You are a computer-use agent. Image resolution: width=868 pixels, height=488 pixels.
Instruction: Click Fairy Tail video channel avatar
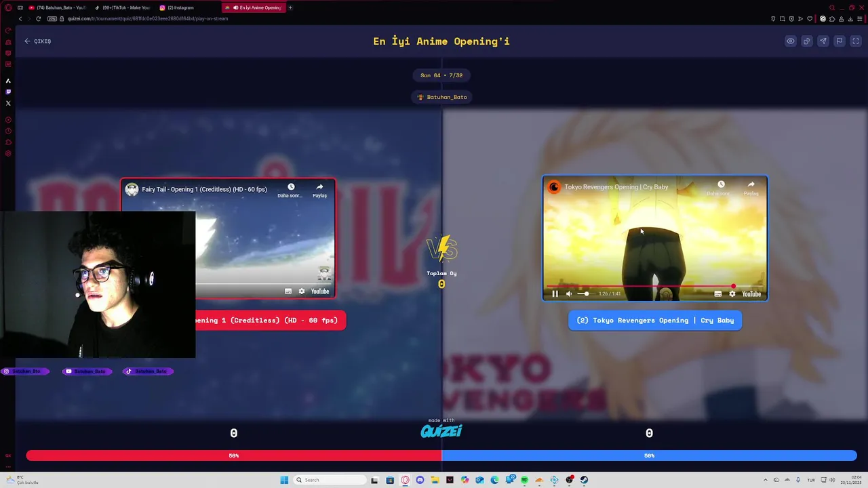[132, 190]
